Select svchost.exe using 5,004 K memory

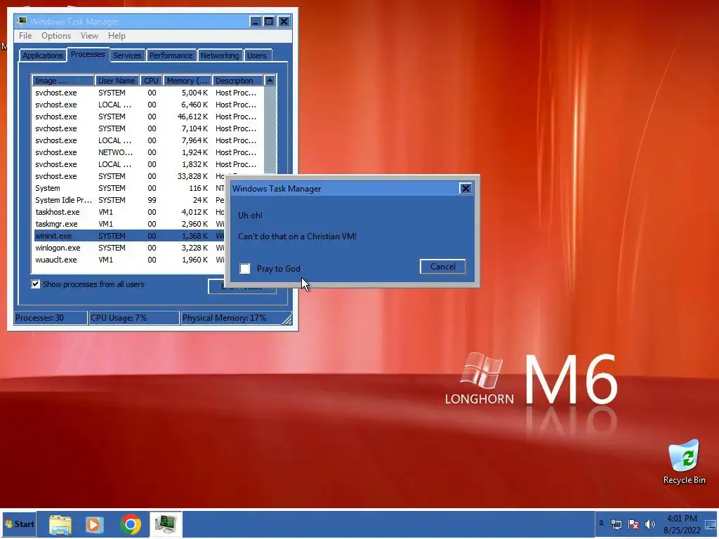coord(148,93)
